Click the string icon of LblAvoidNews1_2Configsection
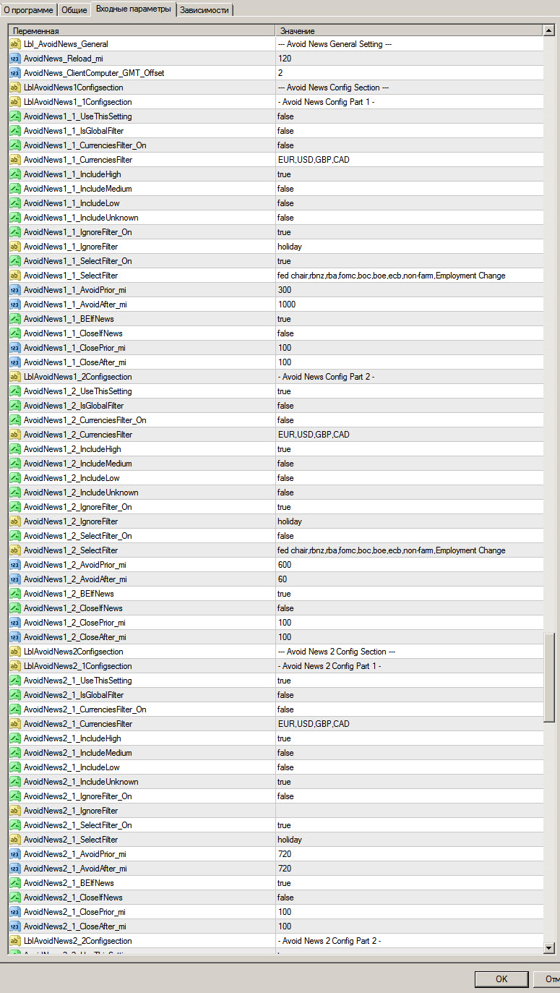The width and height of the screenshot is (560, 993). (15, 377)
